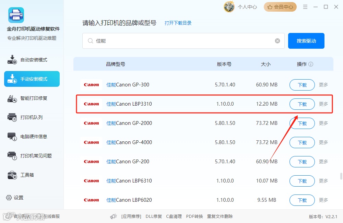Click the 搜索驱动 button
This screenshot has height=223, width=343.
pos(306,41)
